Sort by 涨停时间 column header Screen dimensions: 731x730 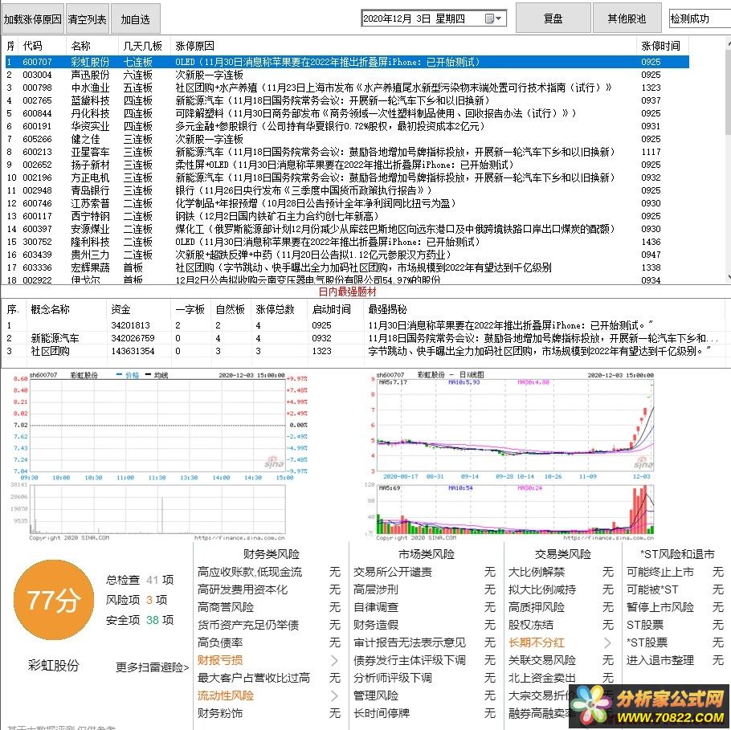[x=660, y=46]
